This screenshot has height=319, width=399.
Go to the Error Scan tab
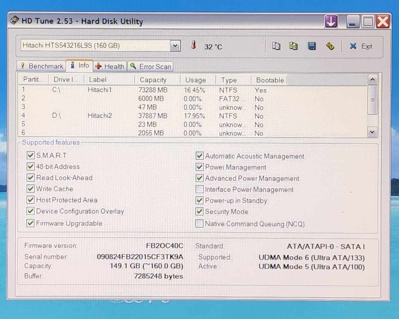(151, 67)
